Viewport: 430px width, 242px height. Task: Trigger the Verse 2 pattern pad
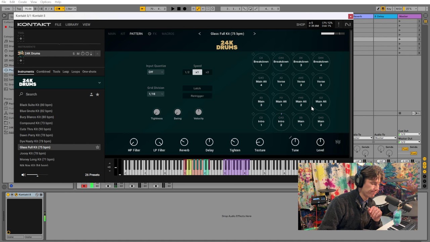[301, 82]
